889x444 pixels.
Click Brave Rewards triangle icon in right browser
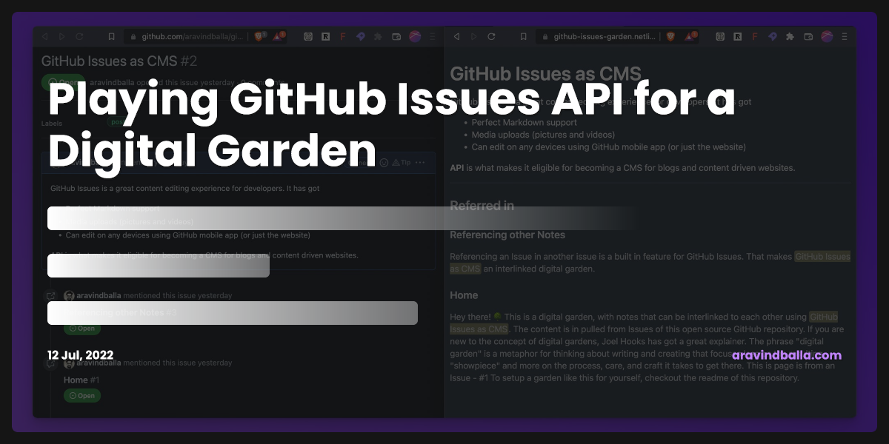point(690,36)
